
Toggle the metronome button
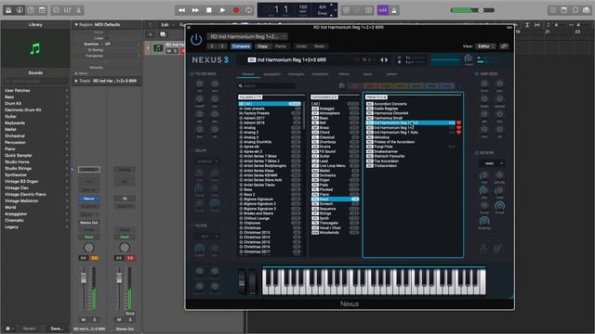(394, 10)
